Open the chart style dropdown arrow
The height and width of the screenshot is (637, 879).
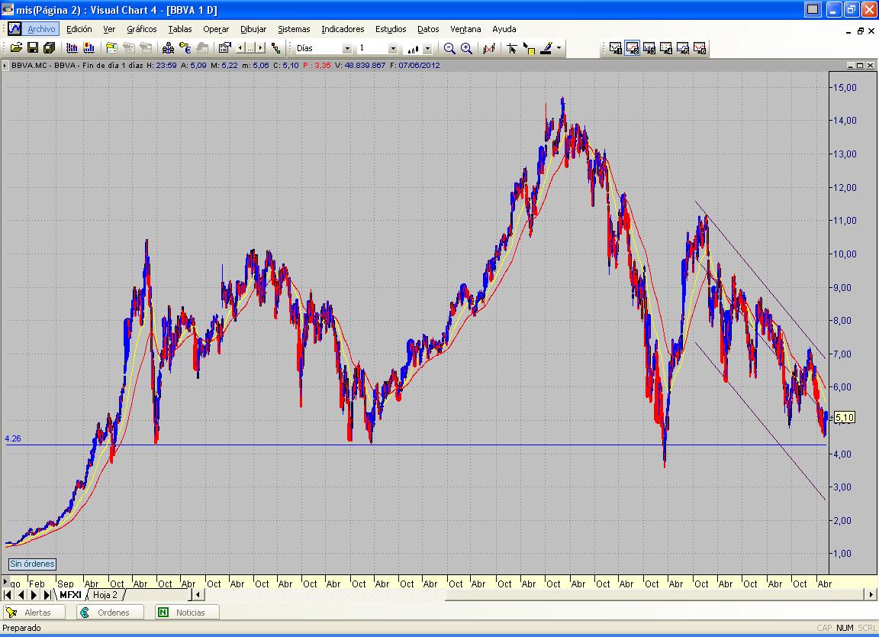pyautogui.click(x=427, y=49)
